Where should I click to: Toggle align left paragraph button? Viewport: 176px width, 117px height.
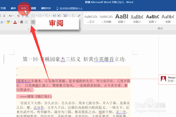click(33, 22)
